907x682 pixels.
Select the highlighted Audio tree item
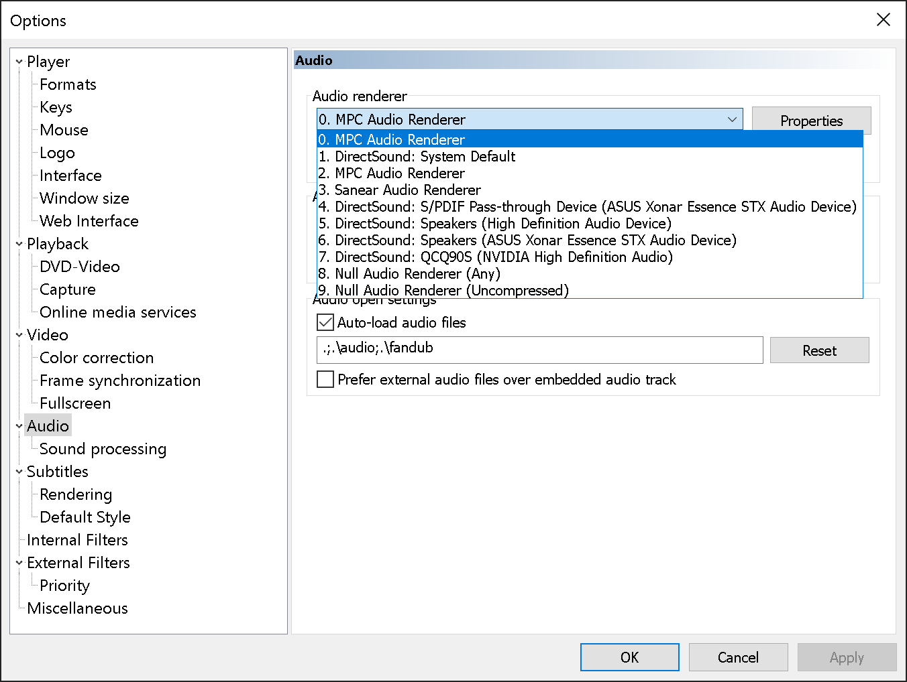coord(48,426)
